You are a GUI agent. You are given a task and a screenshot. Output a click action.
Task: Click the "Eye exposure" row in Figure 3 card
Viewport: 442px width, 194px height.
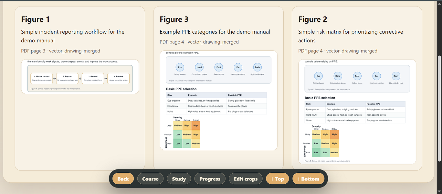pyautogui.click(x=216, y=101)
